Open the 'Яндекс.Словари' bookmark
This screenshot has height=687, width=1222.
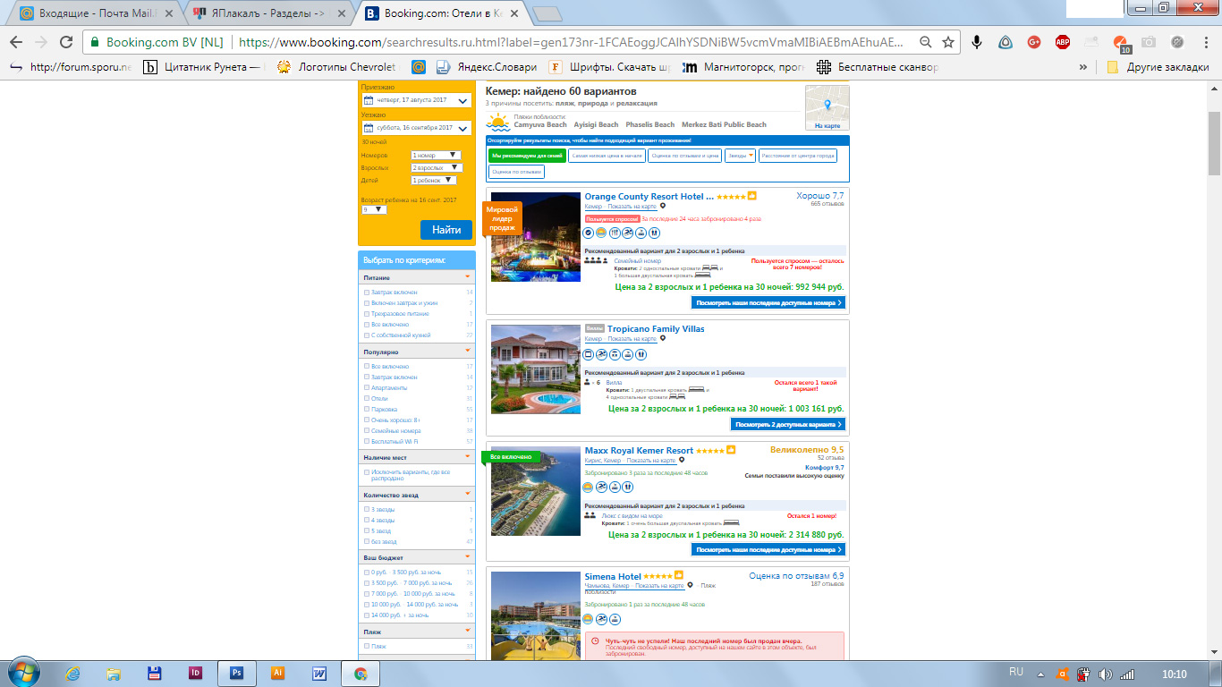click(x=488, y=67)
